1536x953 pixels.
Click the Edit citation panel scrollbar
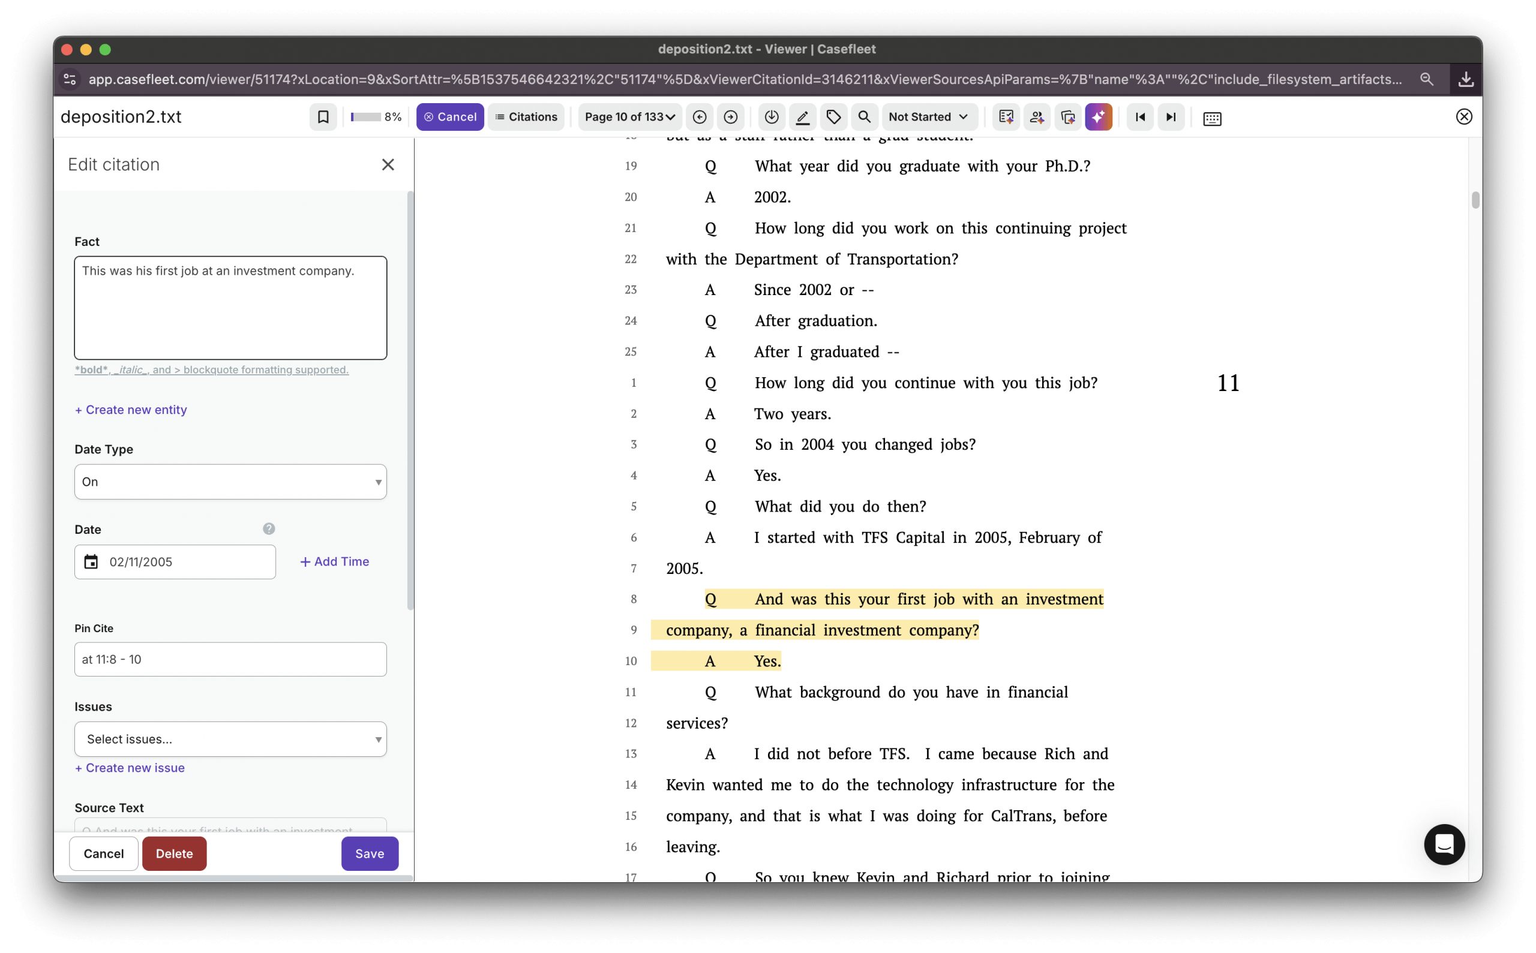[x=410, y=401]
